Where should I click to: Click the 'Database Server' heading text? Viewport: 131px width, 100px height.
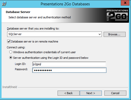[18, 12]
